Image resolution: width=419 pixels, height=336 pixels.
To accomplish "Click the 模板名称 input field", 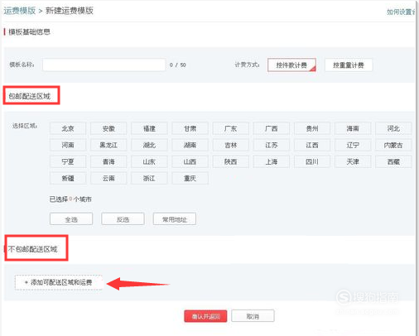I will coord(104,65).
